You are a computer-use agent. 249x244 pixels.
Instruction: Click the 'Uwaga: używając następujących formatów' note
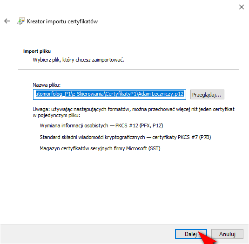coord(134,112)
